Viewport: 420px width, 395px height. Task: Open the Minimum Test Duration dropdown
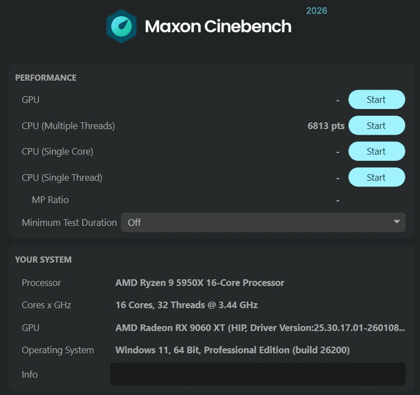click(263, 223)
